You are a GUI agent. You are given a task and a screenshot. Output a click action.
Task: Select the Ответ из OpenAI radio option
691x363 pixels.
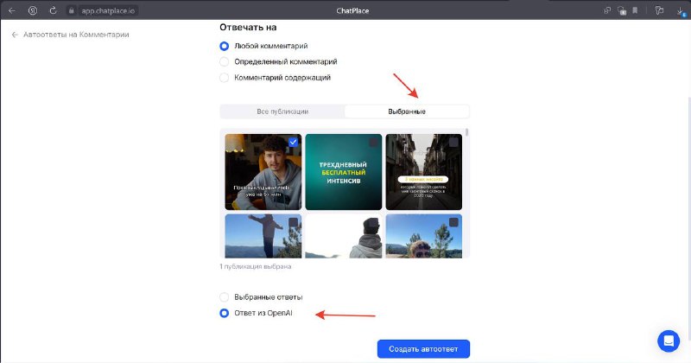[225, 313]
